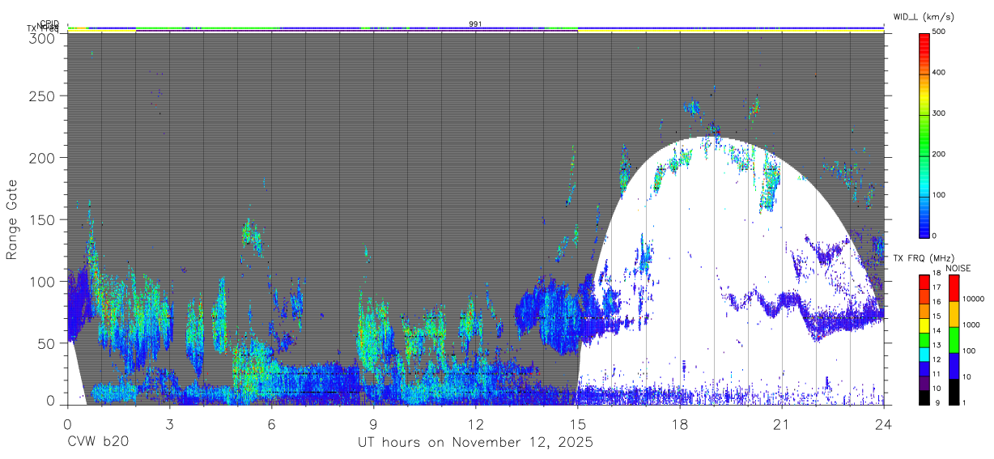Click the '991' CPID value at top
Viewport: 994px width, 459px height.
click(x=476, y=23)
